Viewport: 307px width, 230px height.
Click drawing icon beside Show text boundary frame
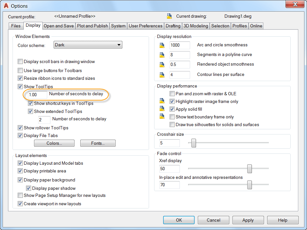pos(162,117)
